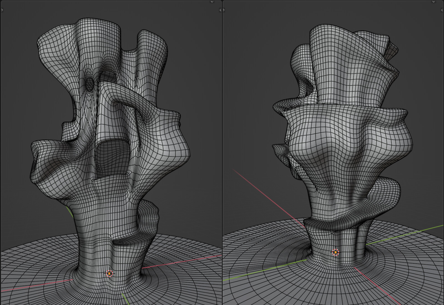Expand the right viewport's sidebar arrow
This screenshot has height=305, width=444.
pos(442,10)
